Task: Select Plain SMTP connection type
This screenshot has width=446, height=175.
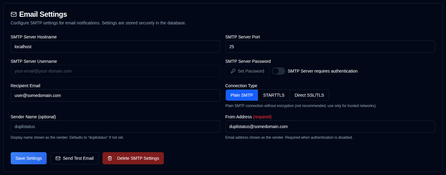Action: coord(242,95)
